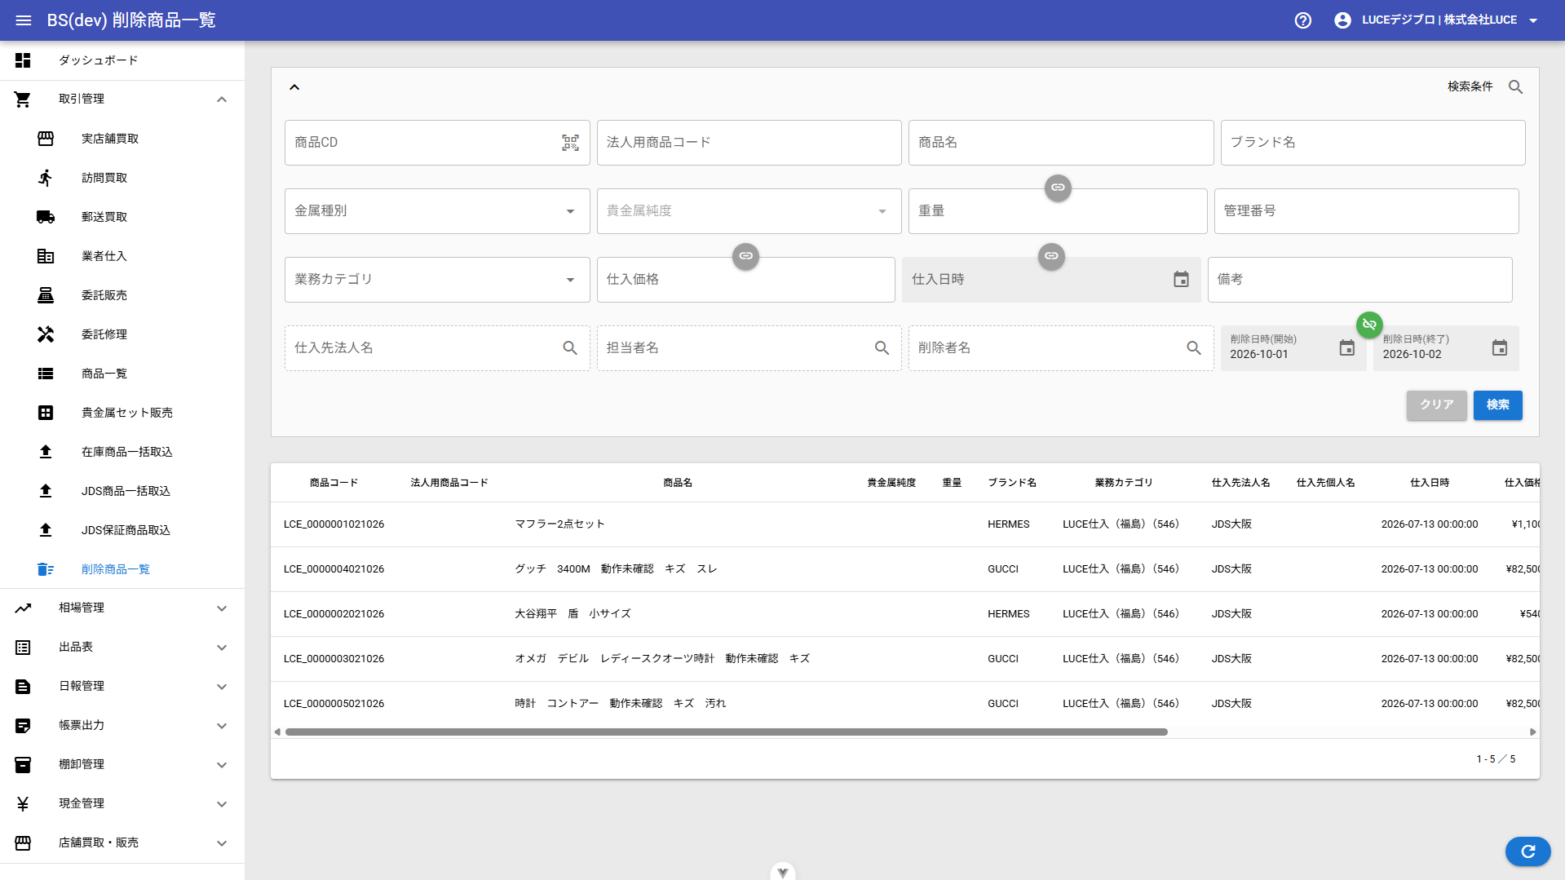Click the help question mark icon

pos(1302,20)
